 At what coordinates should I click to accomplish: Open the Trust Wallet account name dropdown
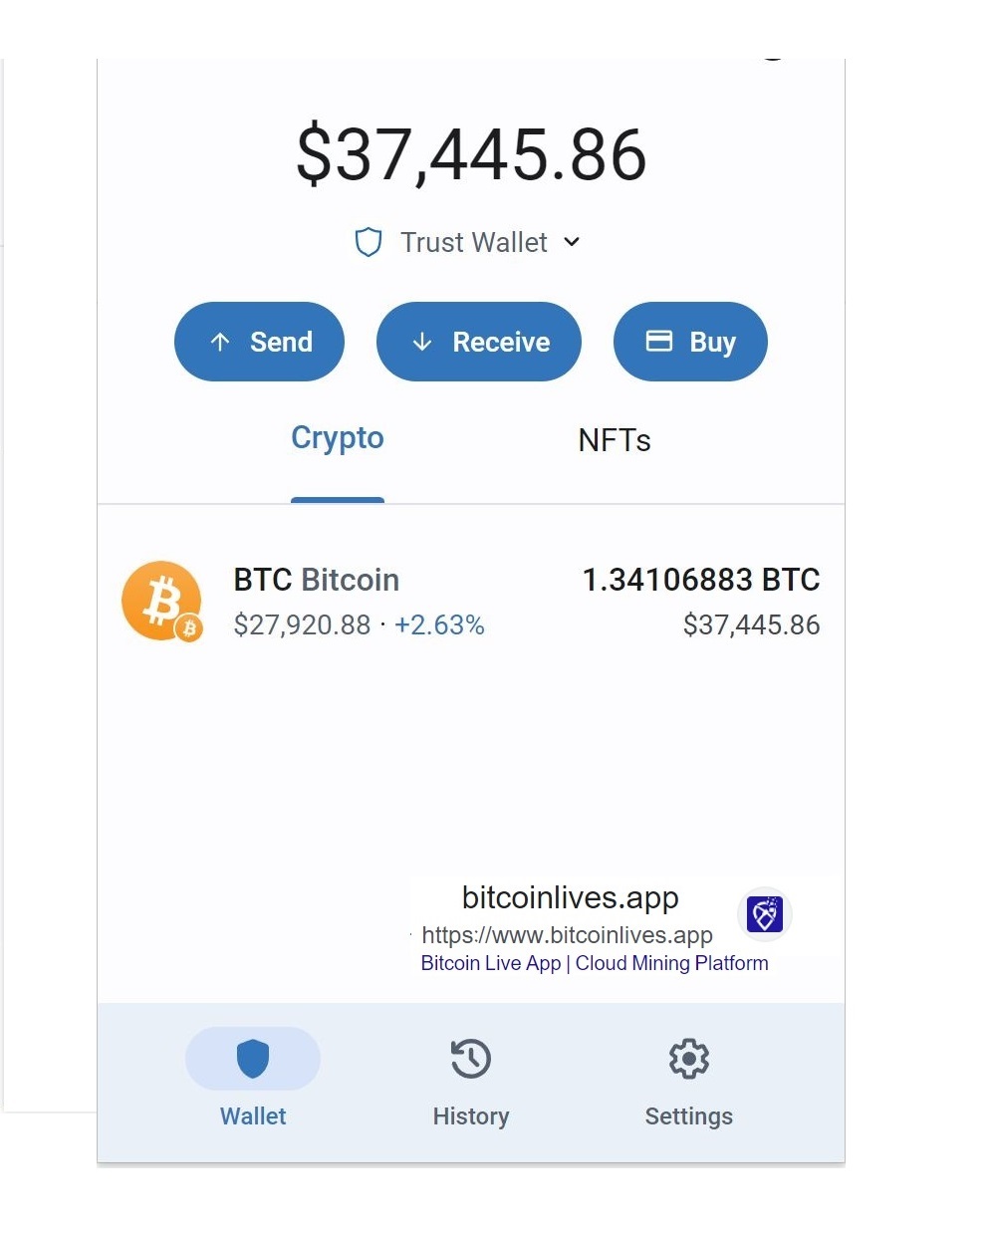pos(474,242)
